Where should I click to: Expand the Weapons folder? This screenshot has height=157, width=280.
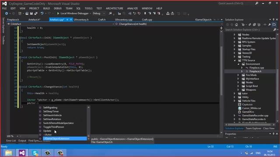(x=238, y=90)
